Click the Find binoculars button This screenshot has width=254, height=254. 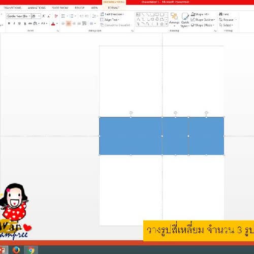pos(224,14)
